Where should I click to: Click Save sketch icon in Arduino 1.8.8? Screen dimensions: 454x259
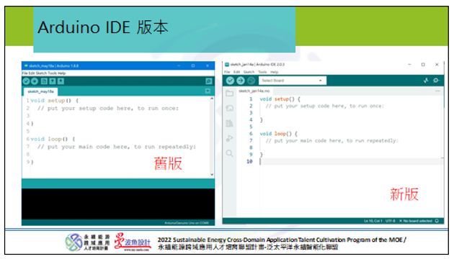pos(61,81)
